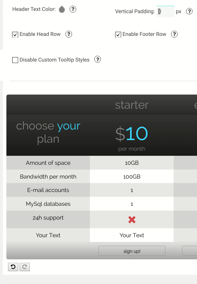Show help for Enable Head Row
This screenshot has height=284, width=197.
point(69,34)
